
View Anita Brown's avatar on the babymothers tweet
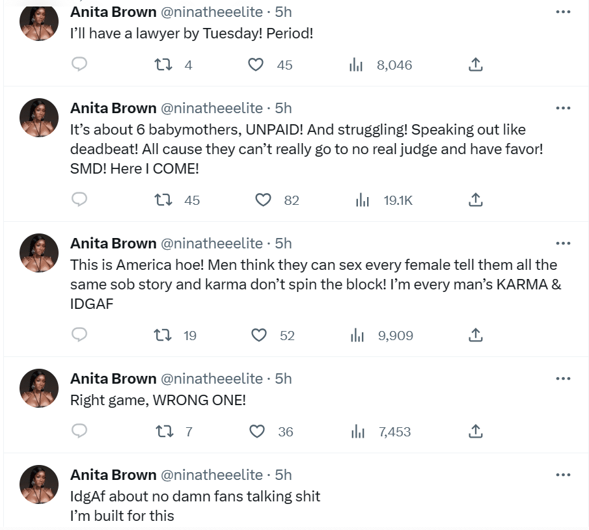click(x=39, y=118)
